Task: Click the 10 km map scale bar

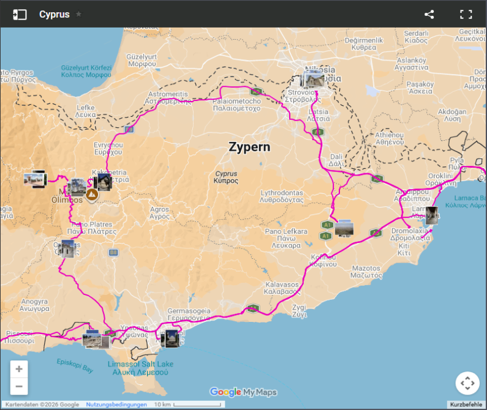Action: point(189,404)
